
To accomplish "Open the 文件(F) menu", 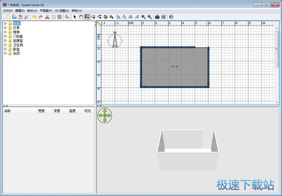I will pos(8,11).
